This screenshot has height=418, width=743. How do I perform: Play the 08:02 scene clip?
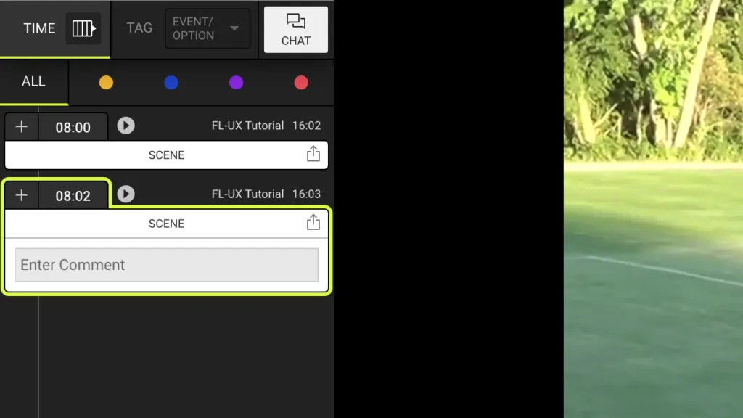coord(126,194)
